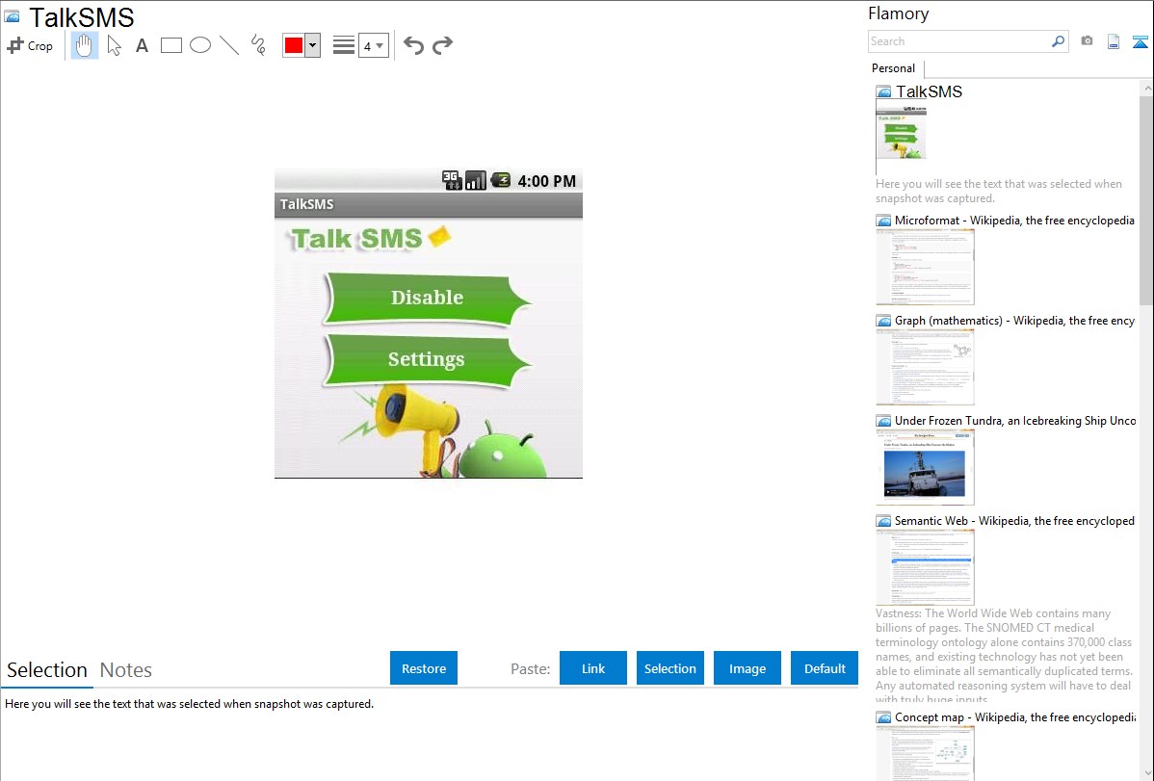Click the Disable button in the screenshot
Image resolution: width=1154 pixels, height=781 pixels.
tap(427, 299)
